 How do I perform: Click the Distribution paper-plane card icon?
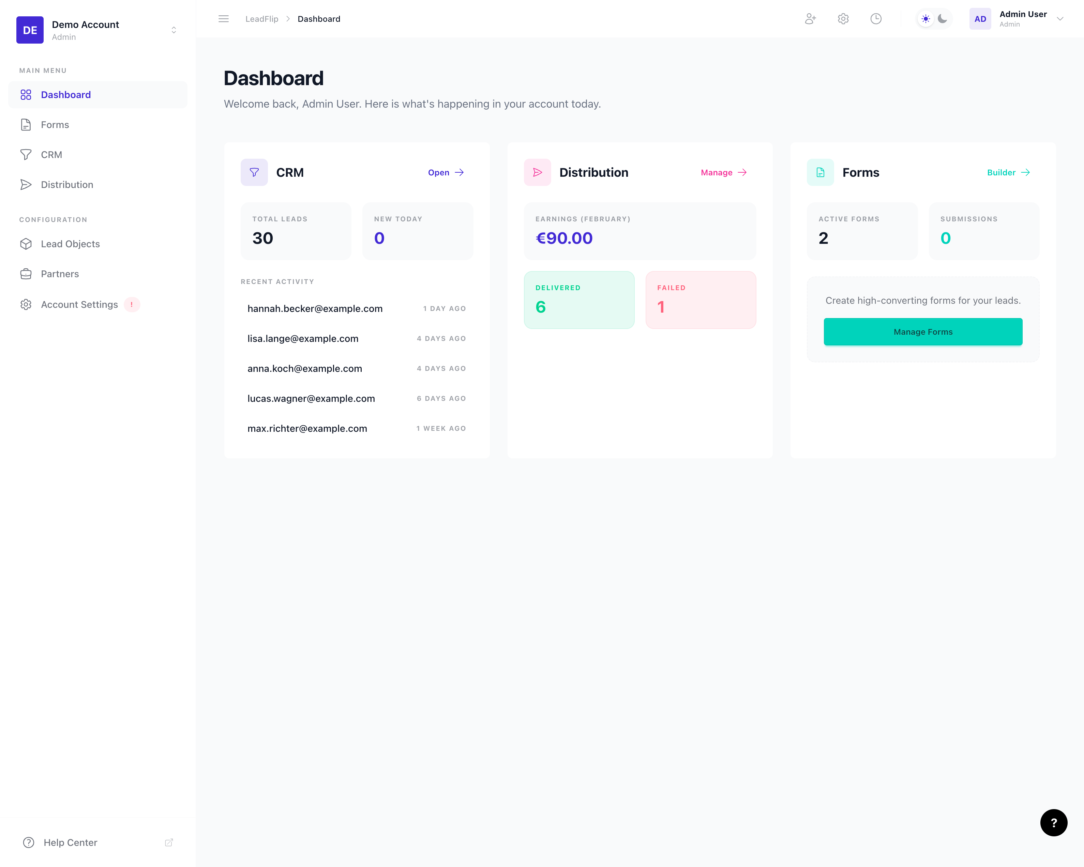point(538,172)
